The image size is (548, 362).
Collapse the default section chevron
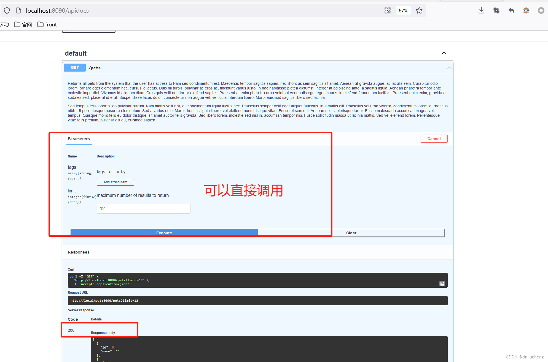coord(444,53)
